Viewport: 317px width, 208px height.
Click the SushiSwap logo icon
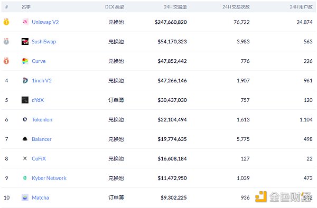coord(25,41)
